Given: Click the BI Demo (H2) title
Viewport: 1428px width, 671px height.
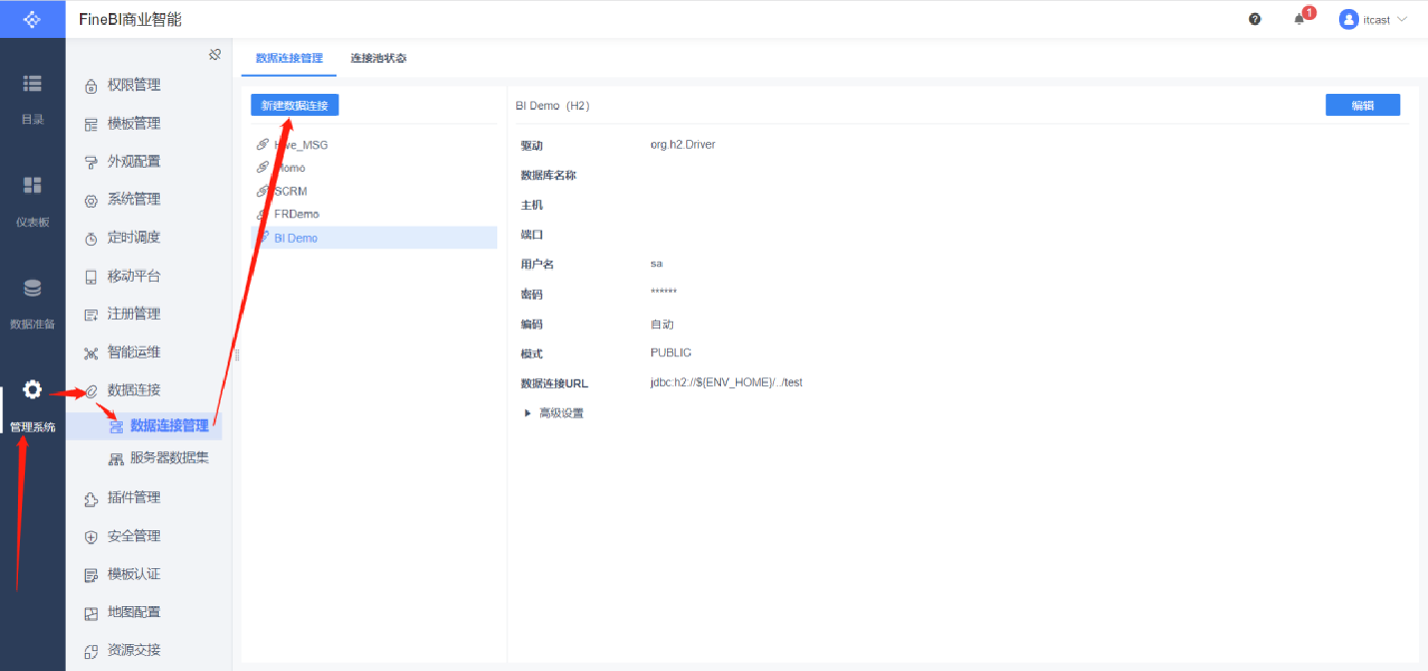Looking at the screenshot, I should (x=552, y=105).
